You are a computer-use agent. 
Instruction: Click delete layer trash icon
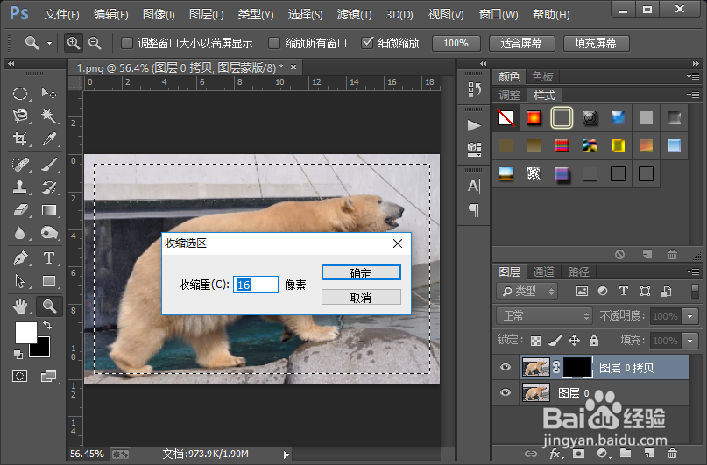(x=672, y=454)
